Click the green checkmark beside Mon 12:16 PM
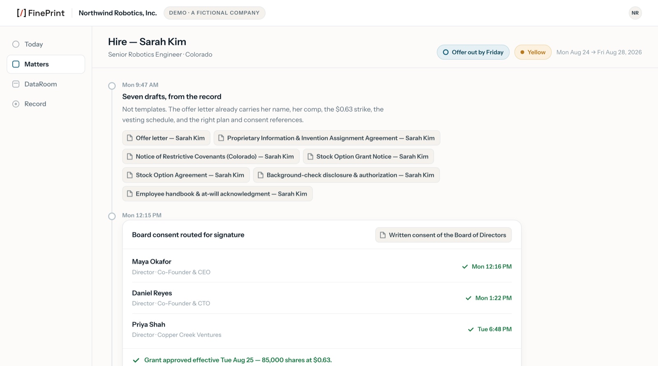 pyautogui.click(x=465, y=267)
